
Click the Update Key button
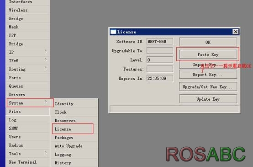(208, 99)
